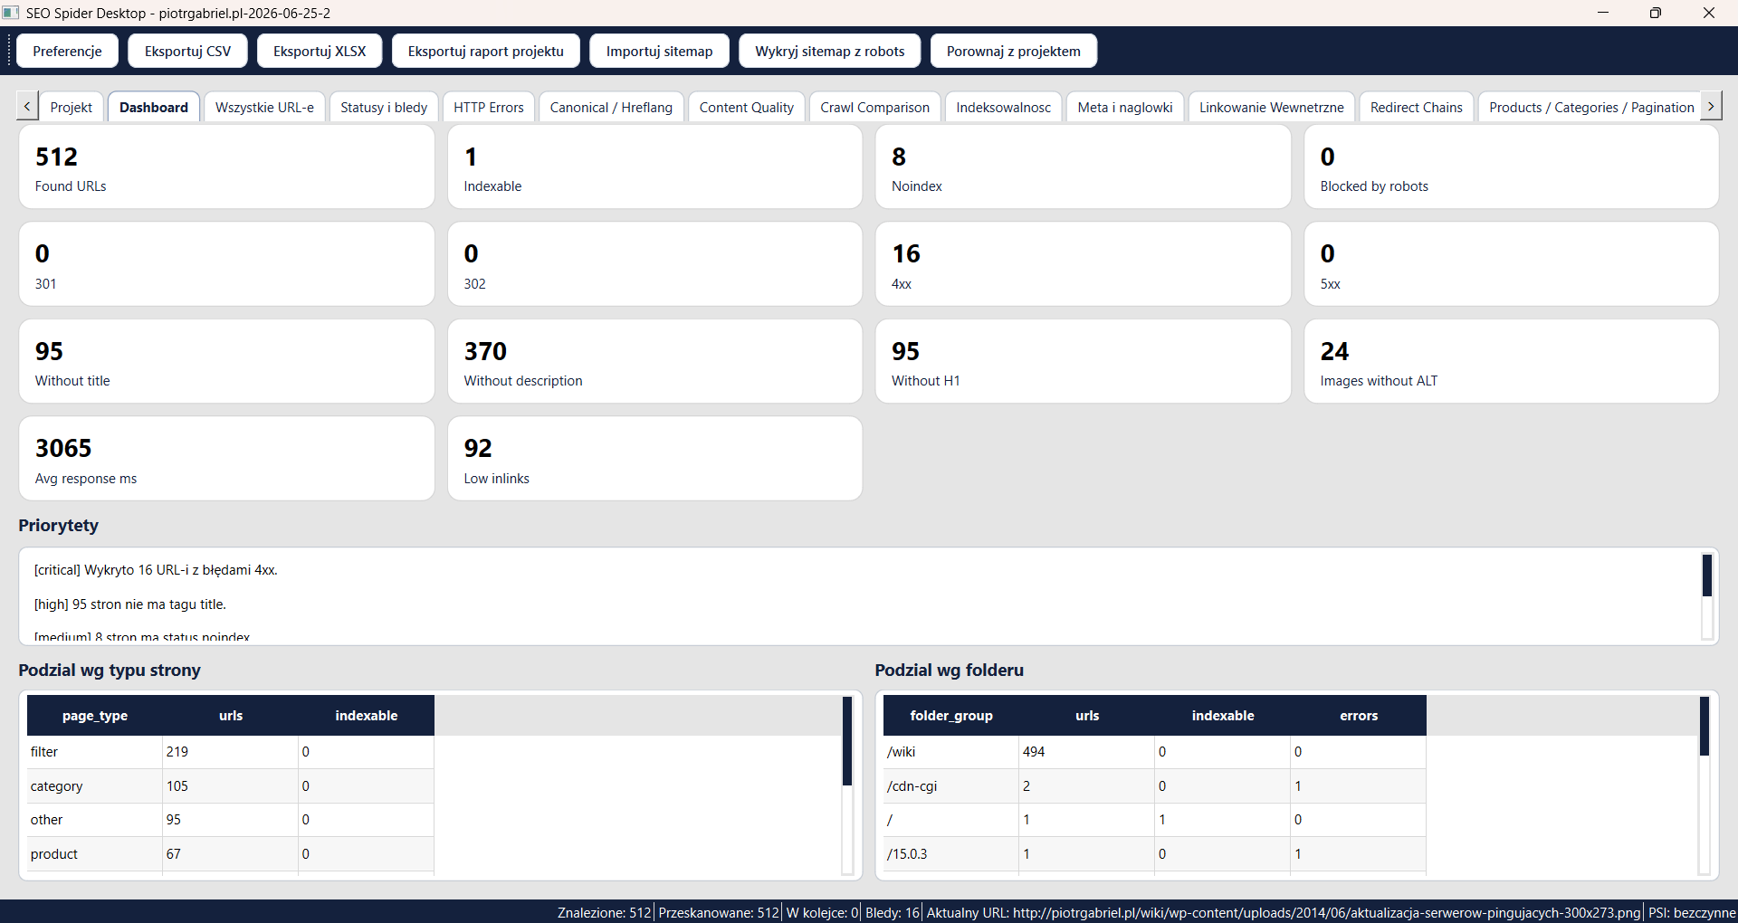The width and height of the screenshot is (1738, 923).
Task: Select the product row
Action: pyautogui.click(x=231, y=854)
